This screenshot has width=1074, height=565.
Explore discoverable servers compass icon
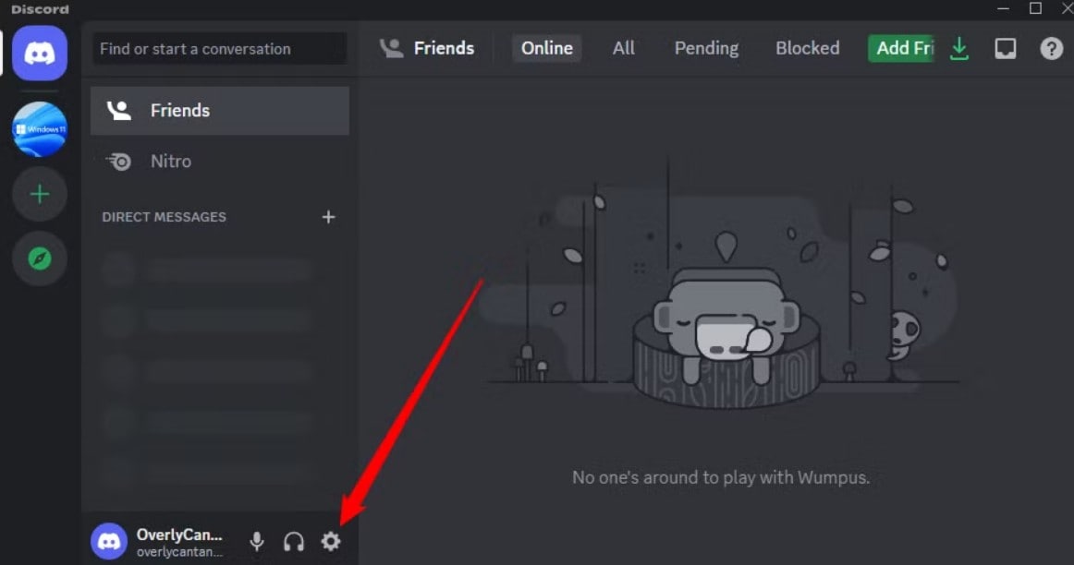40,258
